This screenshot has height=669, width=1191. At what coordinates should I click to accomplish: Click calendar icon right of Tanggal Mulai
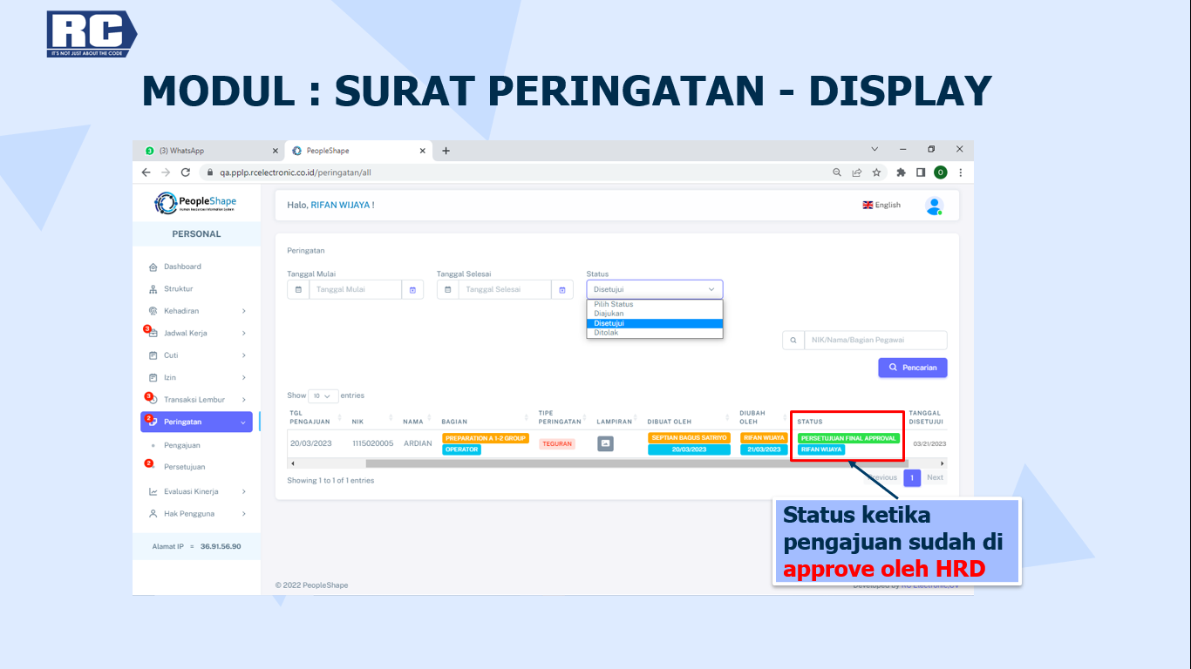pos(412,289)
